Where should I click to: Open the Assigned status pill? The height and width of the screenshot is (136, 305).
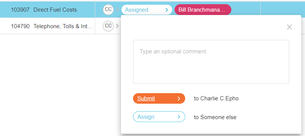147,10
